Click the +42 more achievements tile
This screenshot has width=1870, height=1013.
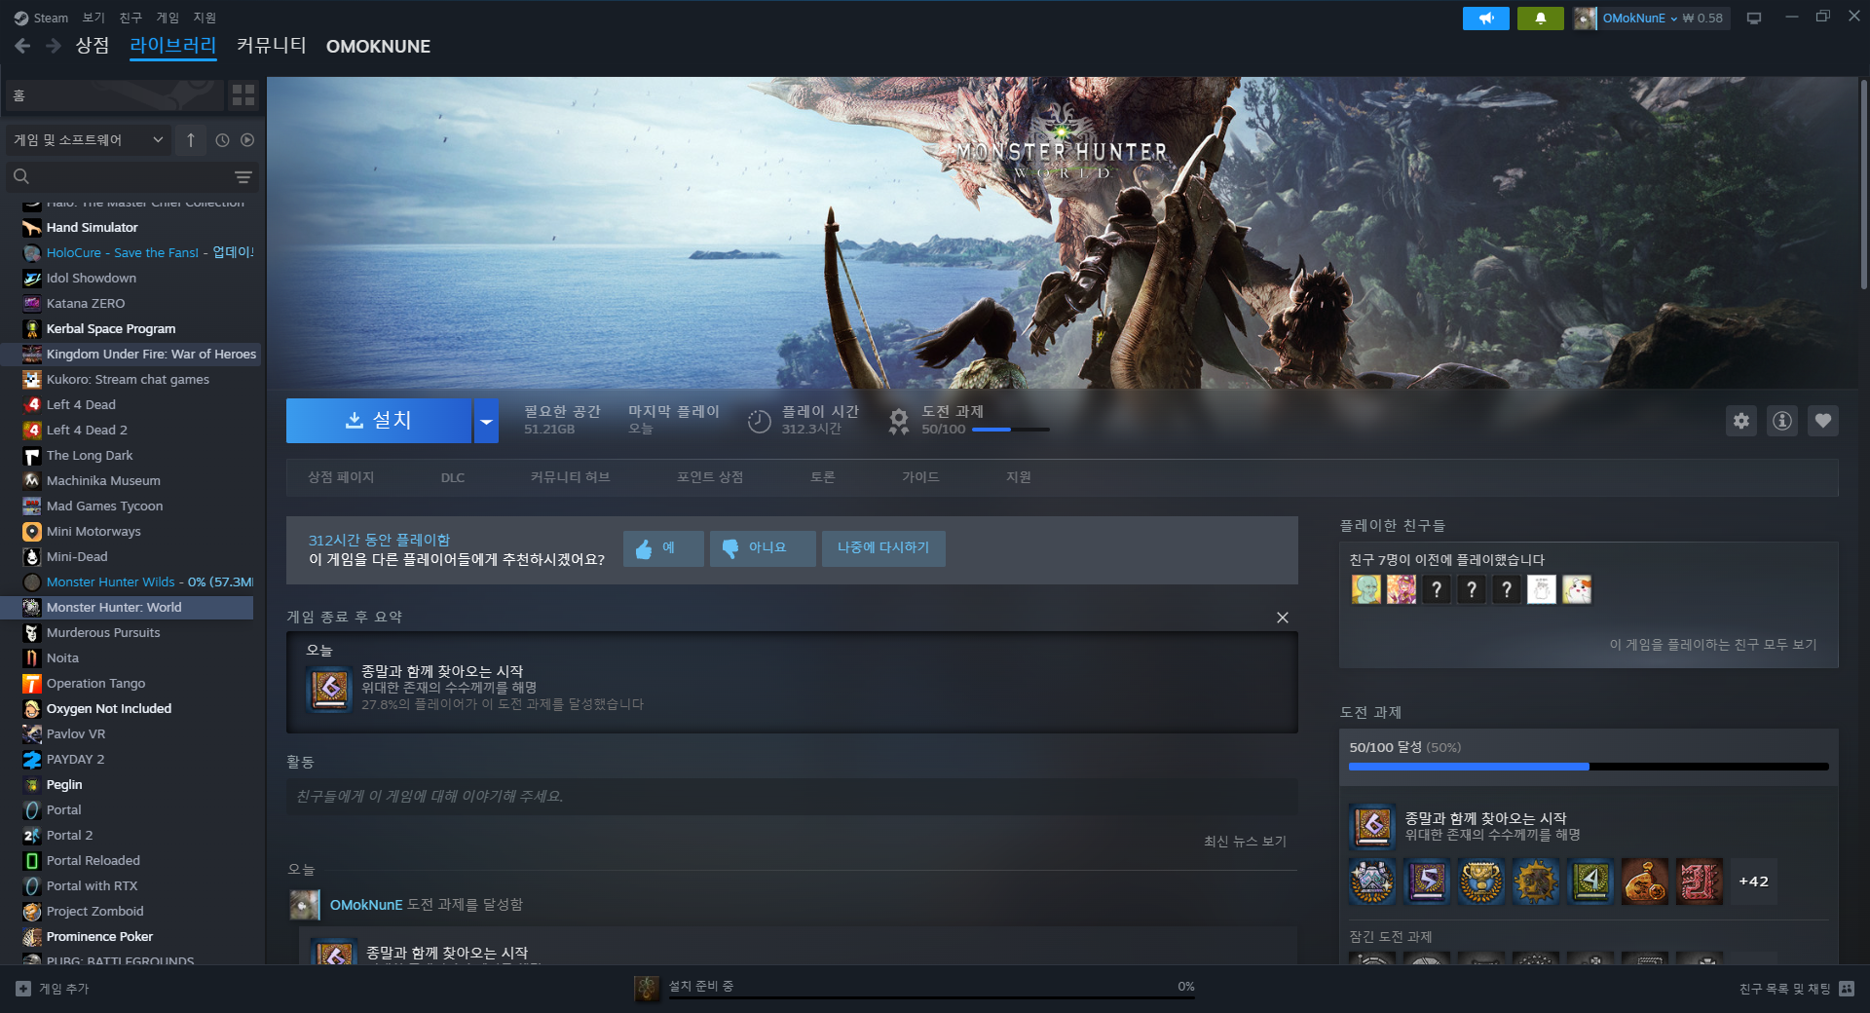1753,882
